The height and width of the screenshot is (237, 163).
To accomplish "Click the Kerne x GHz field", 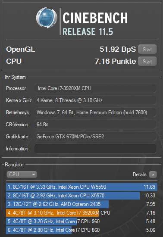I will click(x=95, y=100).
